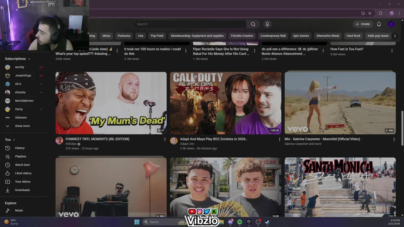Select the Epic Games chip
404x227 pixels.
click(301, 36)
